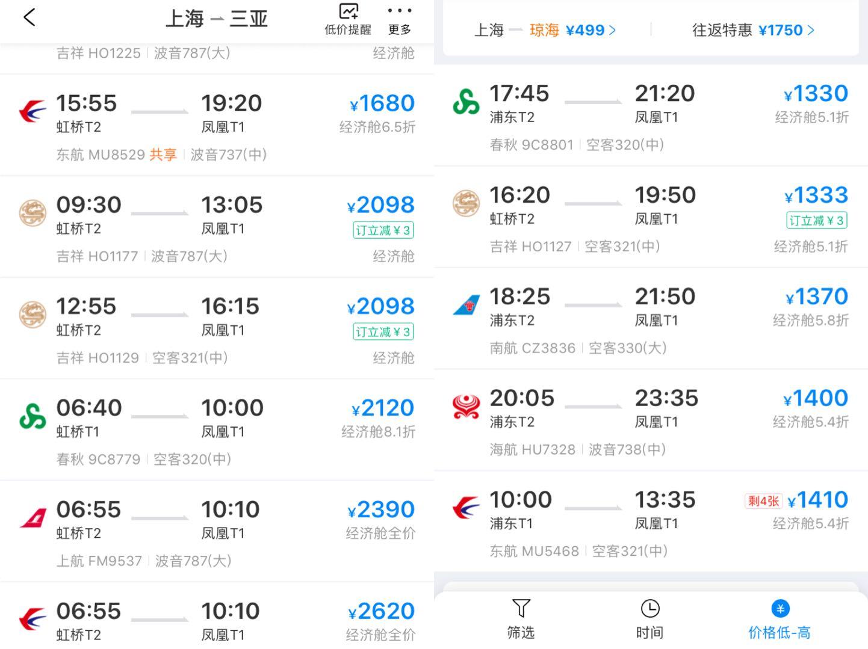
Task: Tap the back arrow icon
Action: [x=29, y=17]
